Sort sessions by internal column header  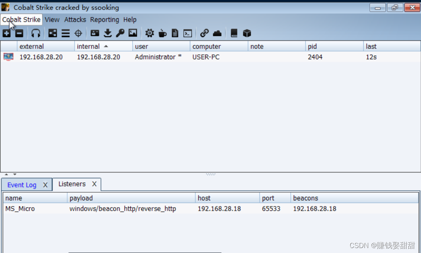[104, 47]
